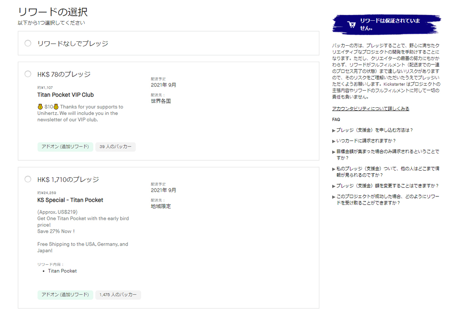Image resolution: width=469 pixels, height=315 pixels.
Task: Click the shopping cart icon in the banner
Action: coord(351,25)
